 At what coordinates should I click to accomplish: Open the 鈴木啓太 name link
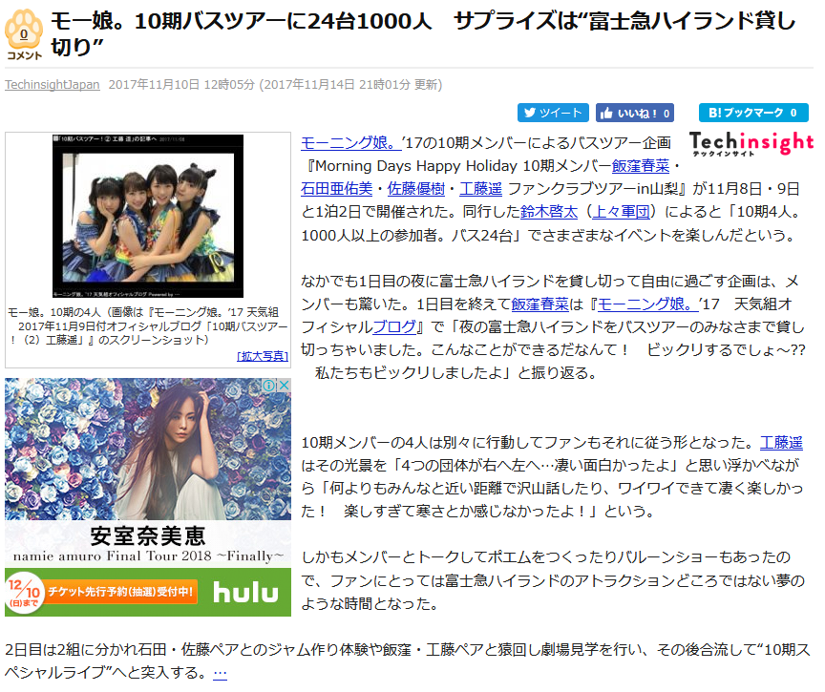pyautogui.click(x=549, y=211)
